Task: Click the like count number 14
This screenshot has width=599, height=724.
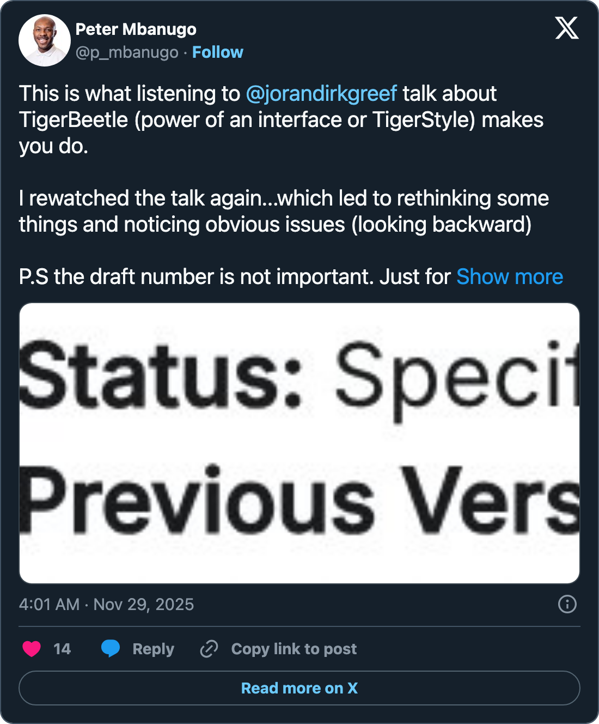Action: pyautogui.click(x=62, y=649)
